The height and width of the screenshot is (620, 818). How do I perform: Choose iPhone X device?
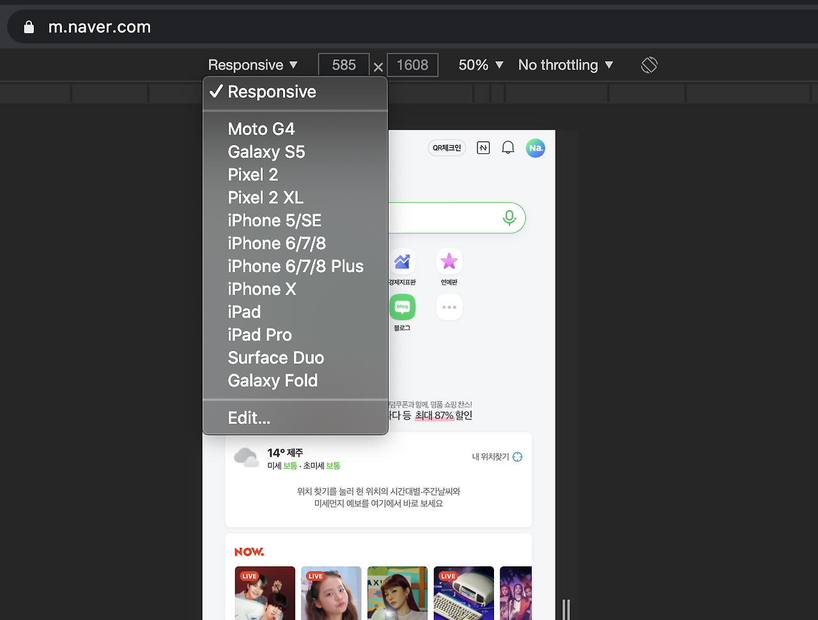click(295, 290)
